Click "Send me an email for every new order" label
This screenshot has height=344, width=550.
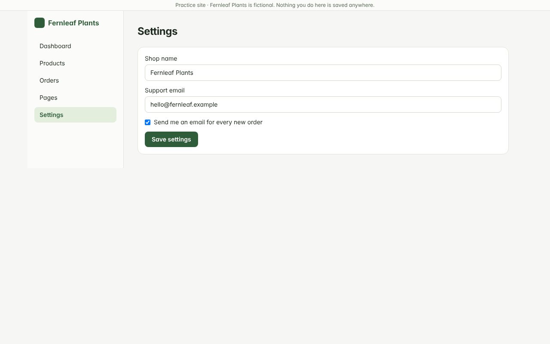point(208,122)
